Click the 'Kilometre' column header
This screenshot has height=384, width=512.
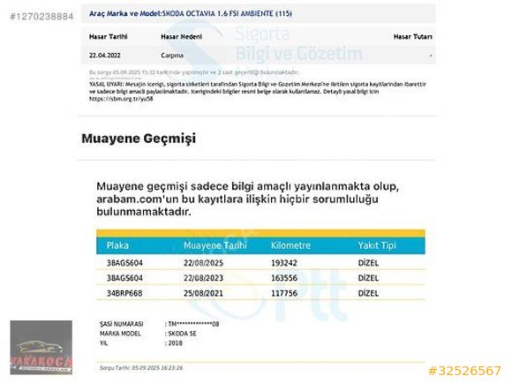coord(290,245)
